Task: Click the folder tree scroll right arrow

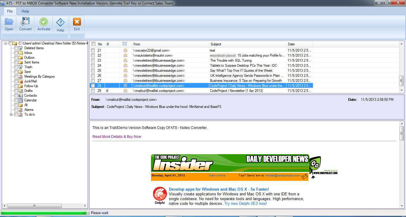Action: (x=85, y=206)
